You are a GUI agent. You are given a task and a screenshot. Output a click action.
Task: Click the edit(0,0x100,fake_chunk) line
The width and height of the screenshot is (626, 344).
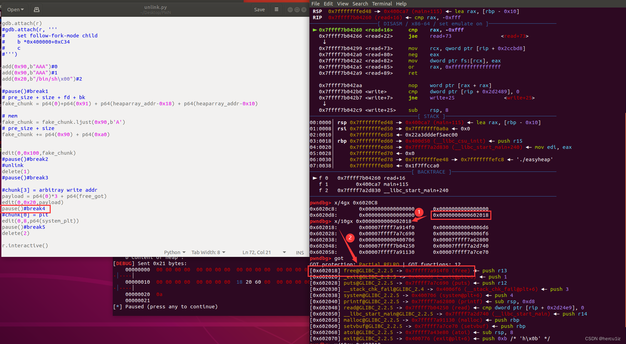coord(39,153)
